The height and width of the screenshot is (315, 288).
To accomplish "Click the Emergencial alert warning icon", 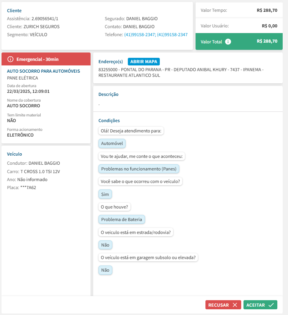I will [x=10, y=59].
